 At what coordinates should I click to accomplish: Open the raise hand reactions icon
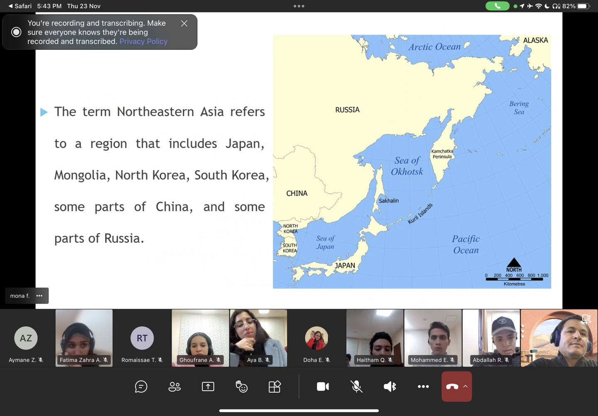point(241,386)
